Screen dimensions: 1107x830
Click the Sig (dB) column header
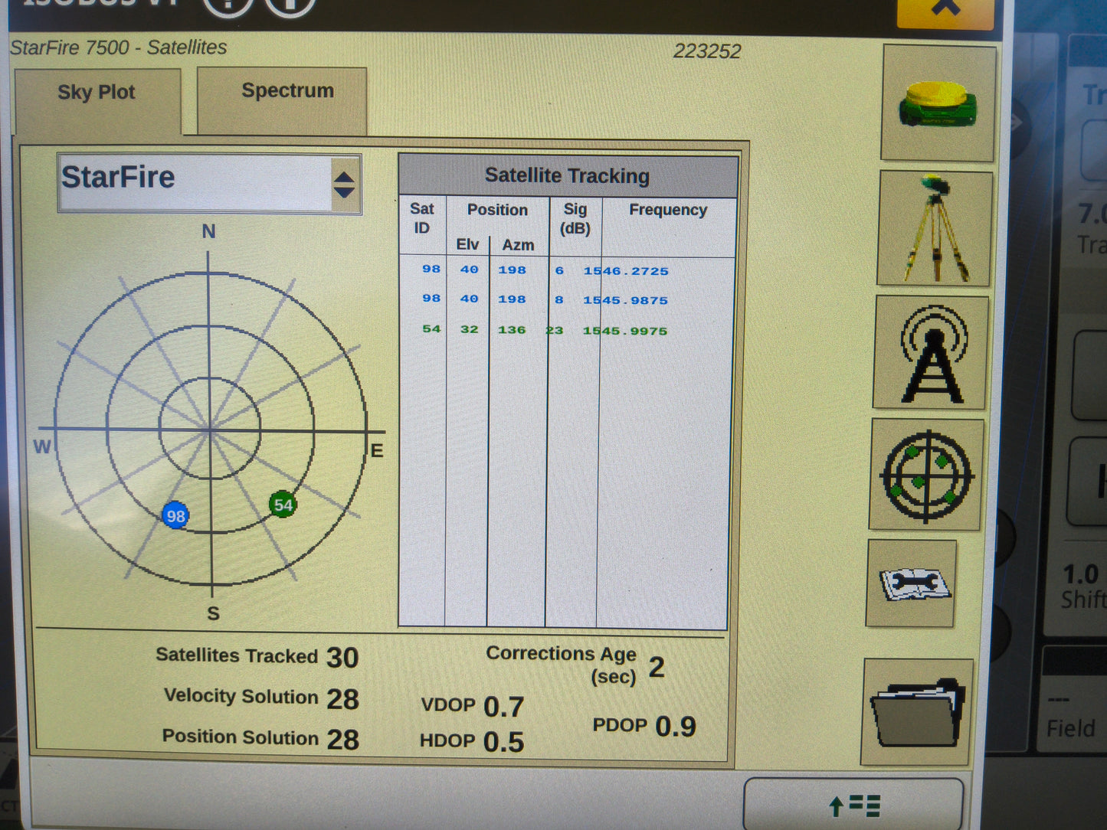575,219
